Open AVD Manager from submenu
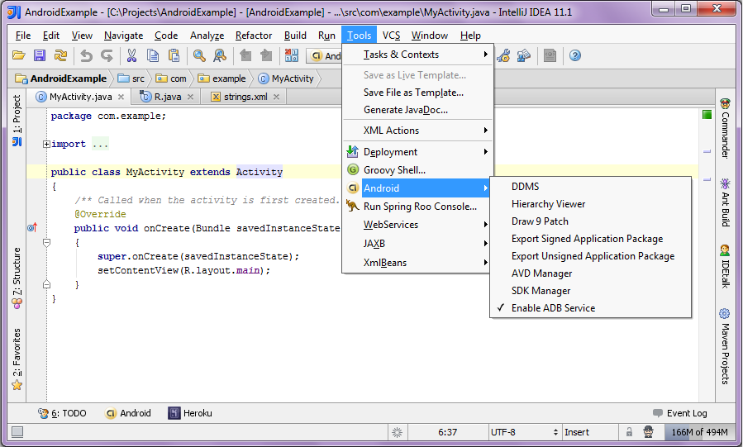Screen dimensions: 743x447 pos(590,273)
